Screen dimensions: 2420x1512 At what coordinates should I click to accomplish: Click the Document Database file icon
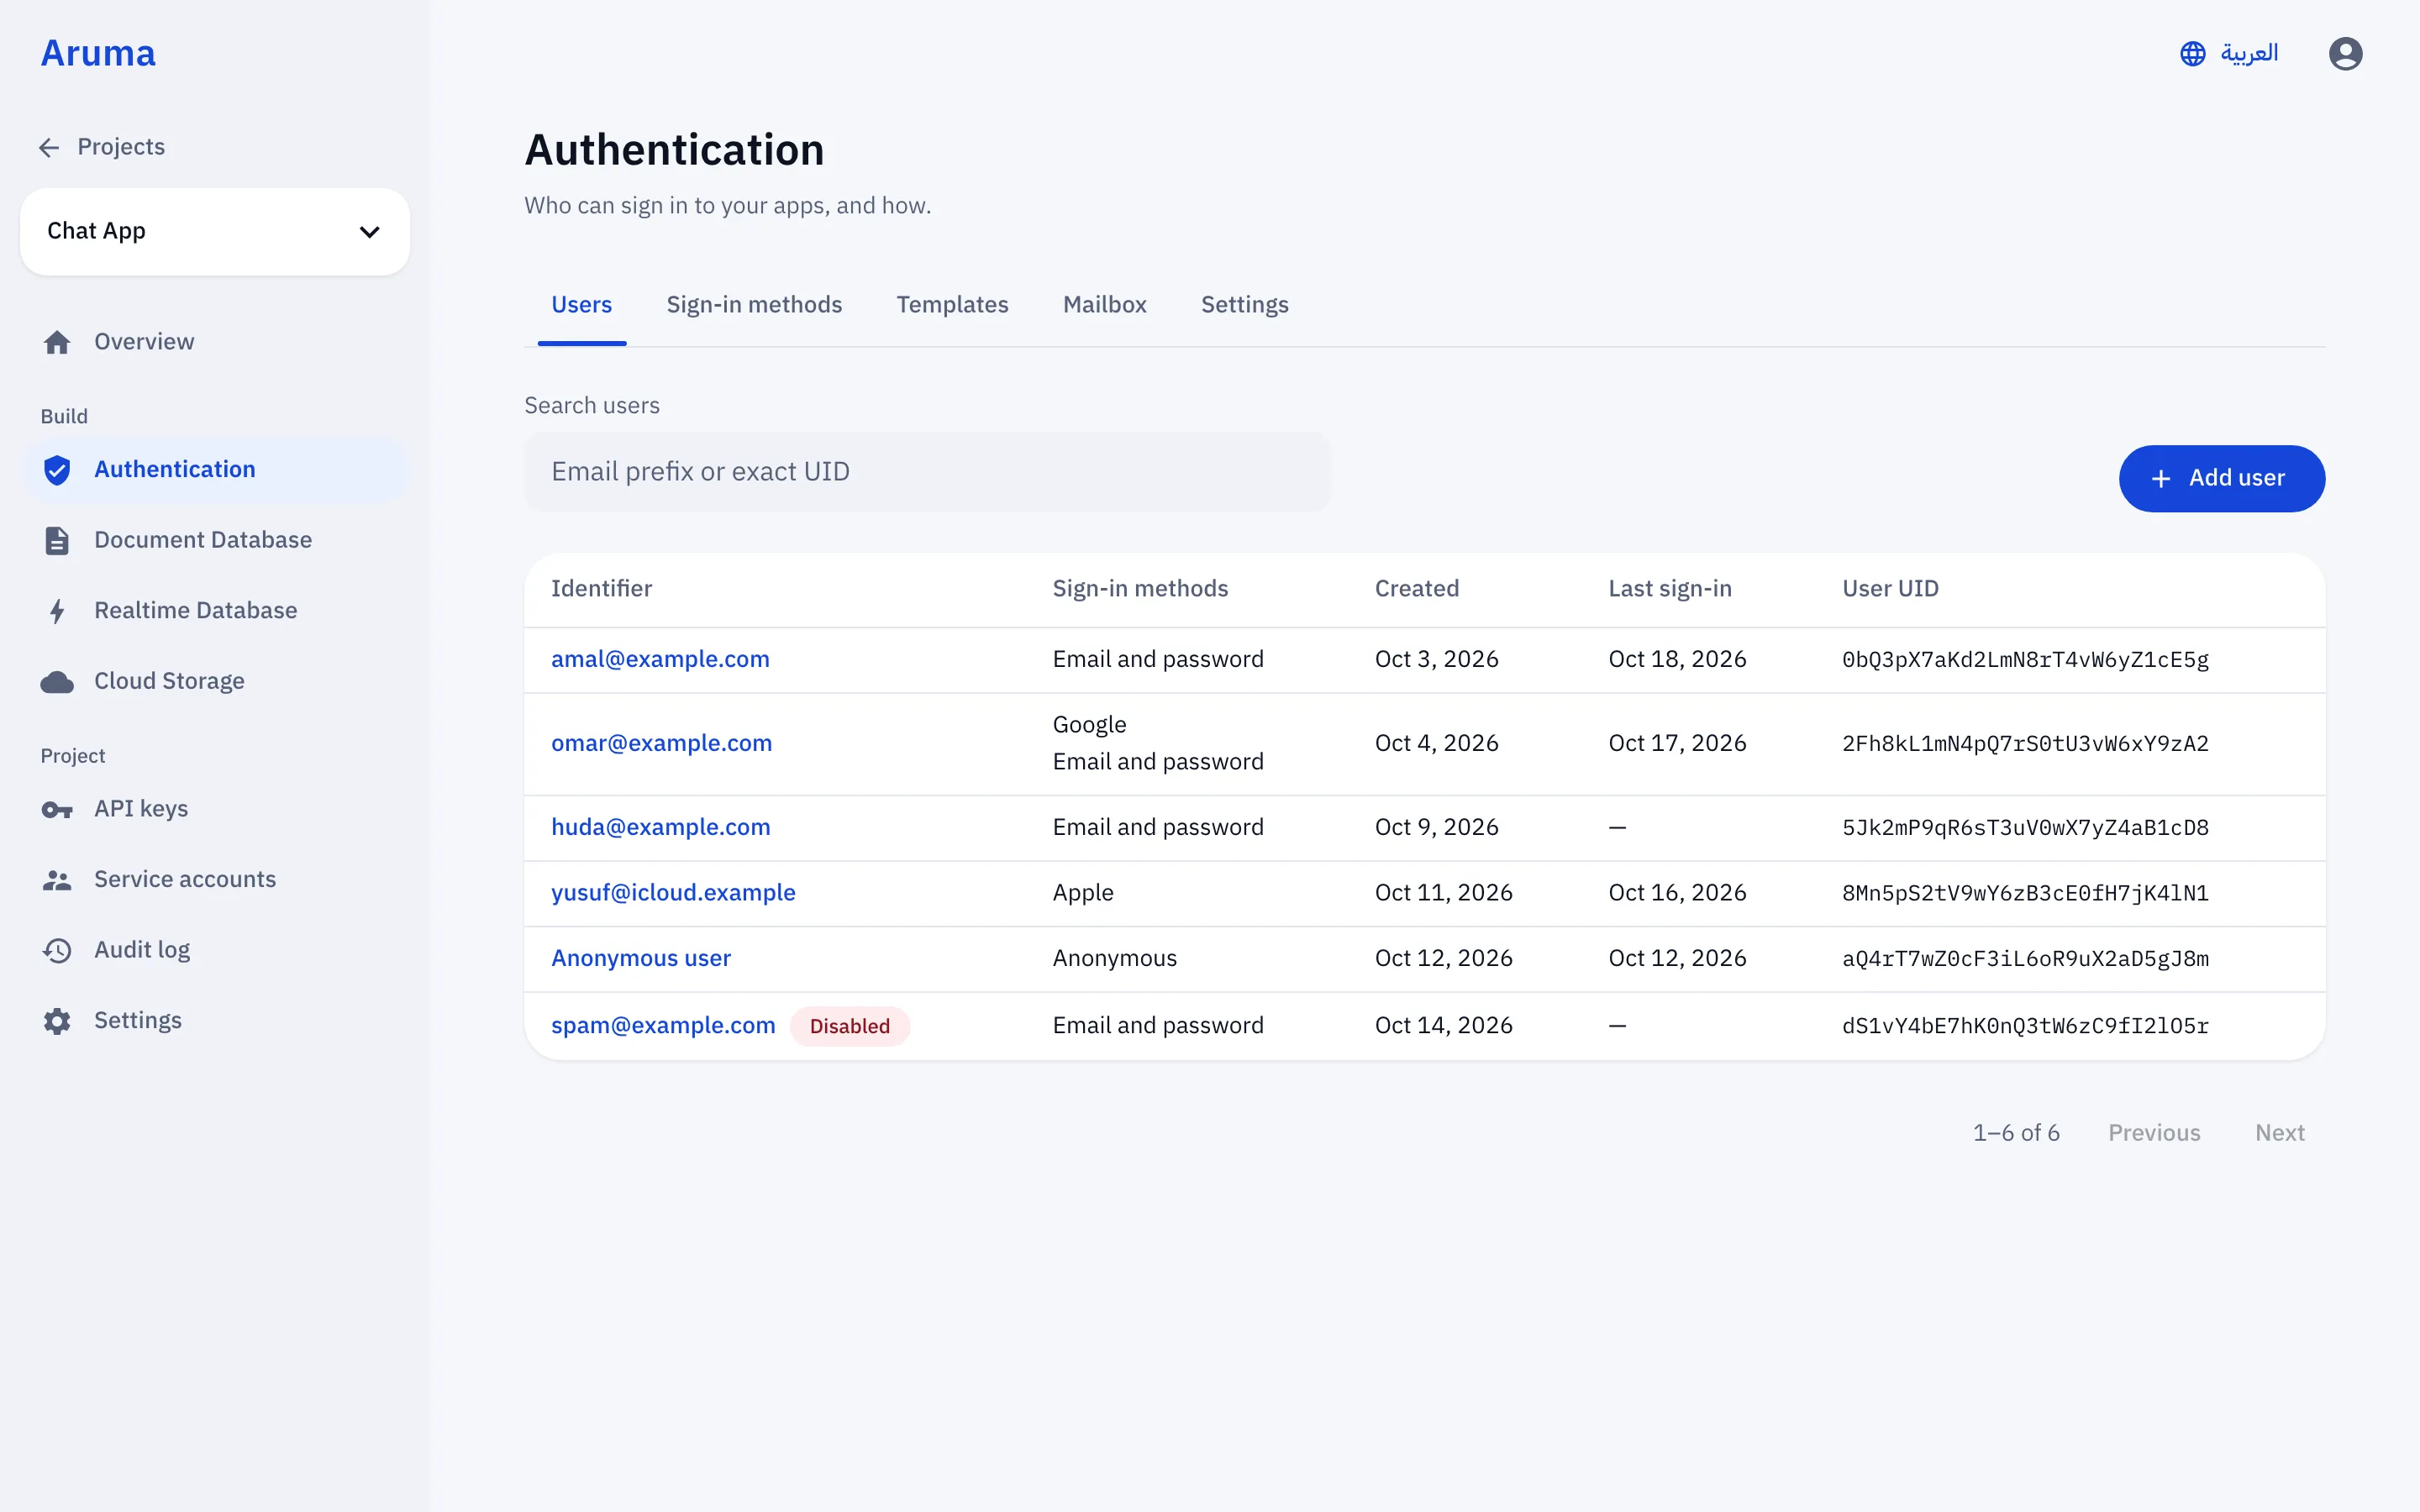pyautogui.click(x=57, y=540)
